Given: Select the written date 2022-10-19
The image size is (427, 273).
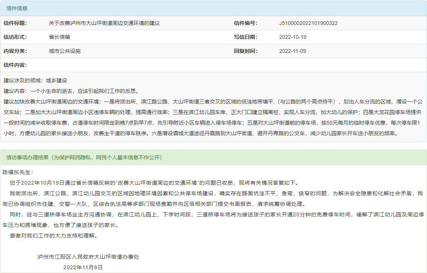Looking at the screenshot, I should 293,37.
